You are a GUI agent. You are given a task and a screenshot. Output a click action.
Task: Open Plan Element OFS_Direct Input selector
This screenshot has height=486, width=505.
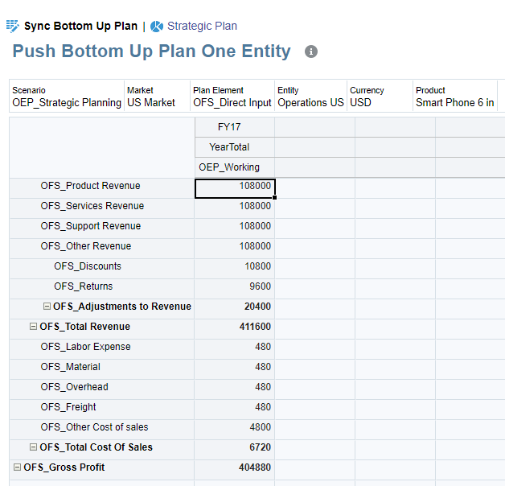click(x=232, y=97)
